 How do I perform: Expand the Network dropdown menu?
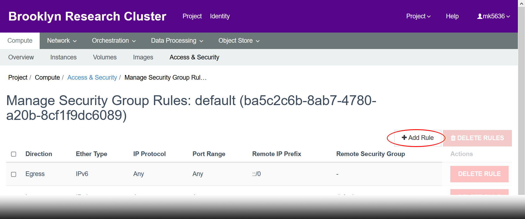(x=62, y=41)
